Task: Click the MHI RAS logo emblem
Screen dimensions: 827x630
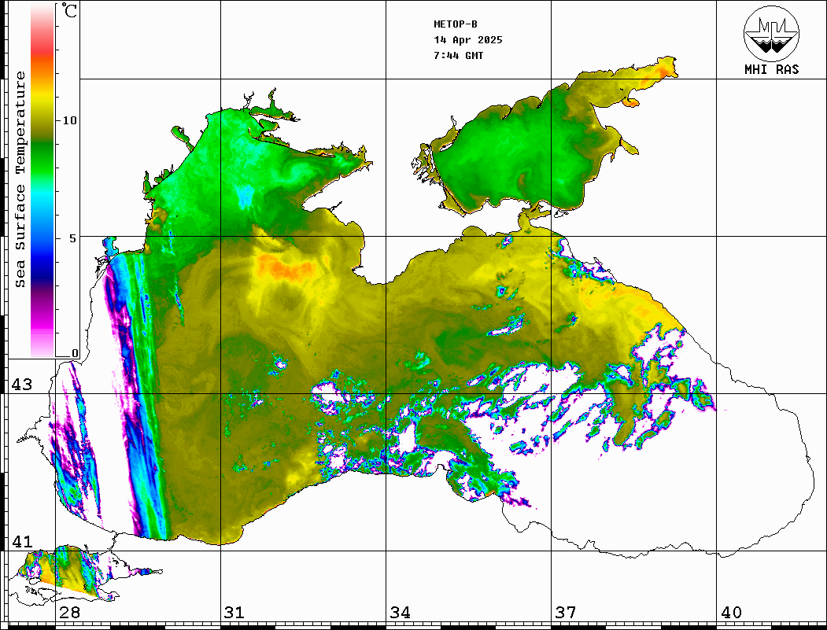Action: point(771,33)
